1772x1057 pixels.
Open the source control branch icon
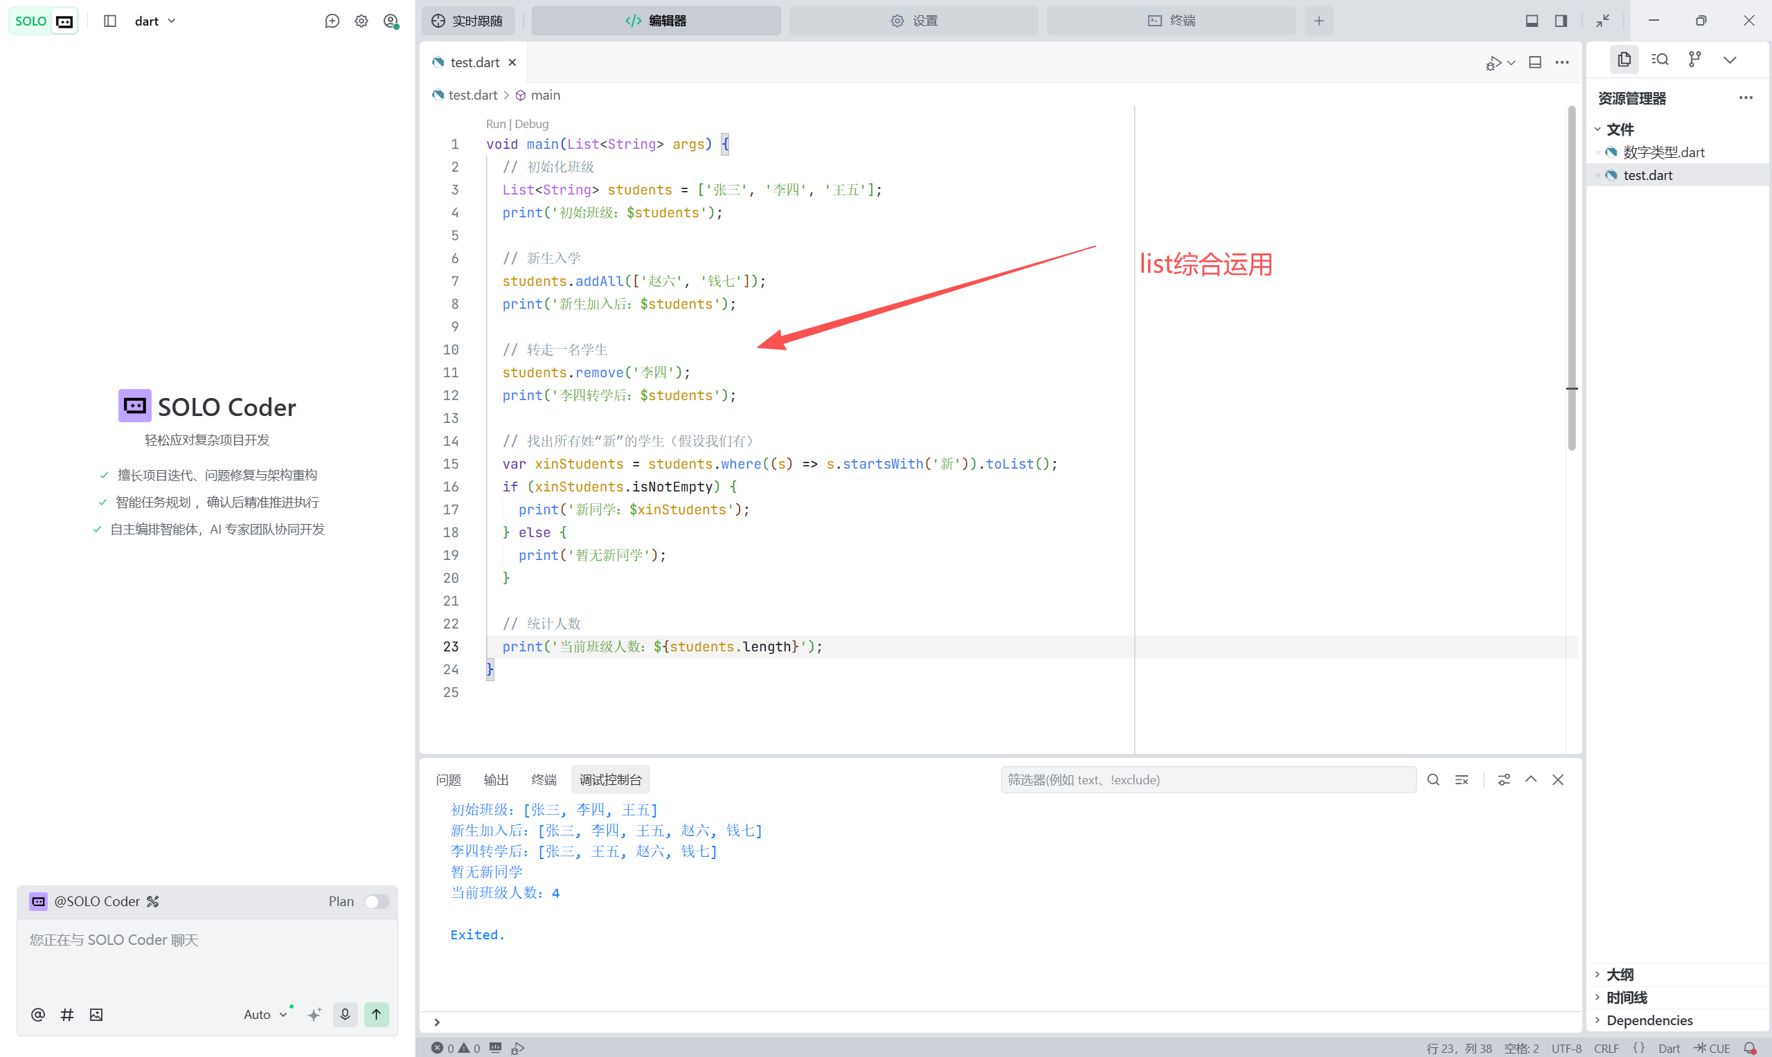pyautogui.click(x=1695, y=59)
